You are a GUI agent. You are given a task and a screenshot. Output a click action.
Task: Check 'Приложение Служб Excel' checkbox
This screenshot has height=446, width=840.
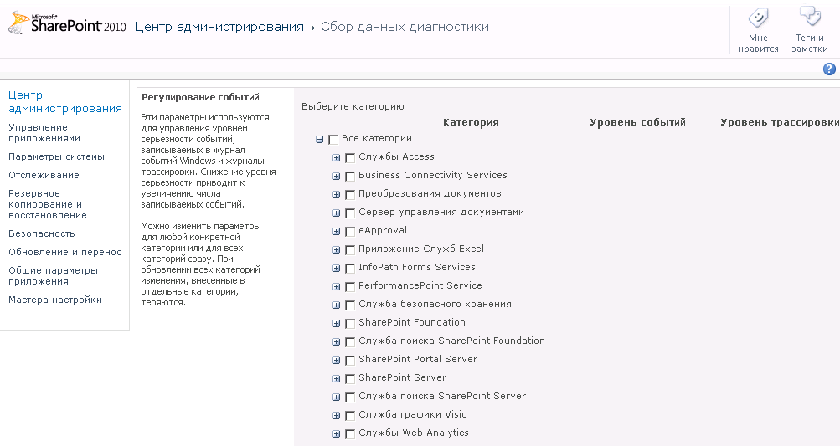[x=350, y=250]
